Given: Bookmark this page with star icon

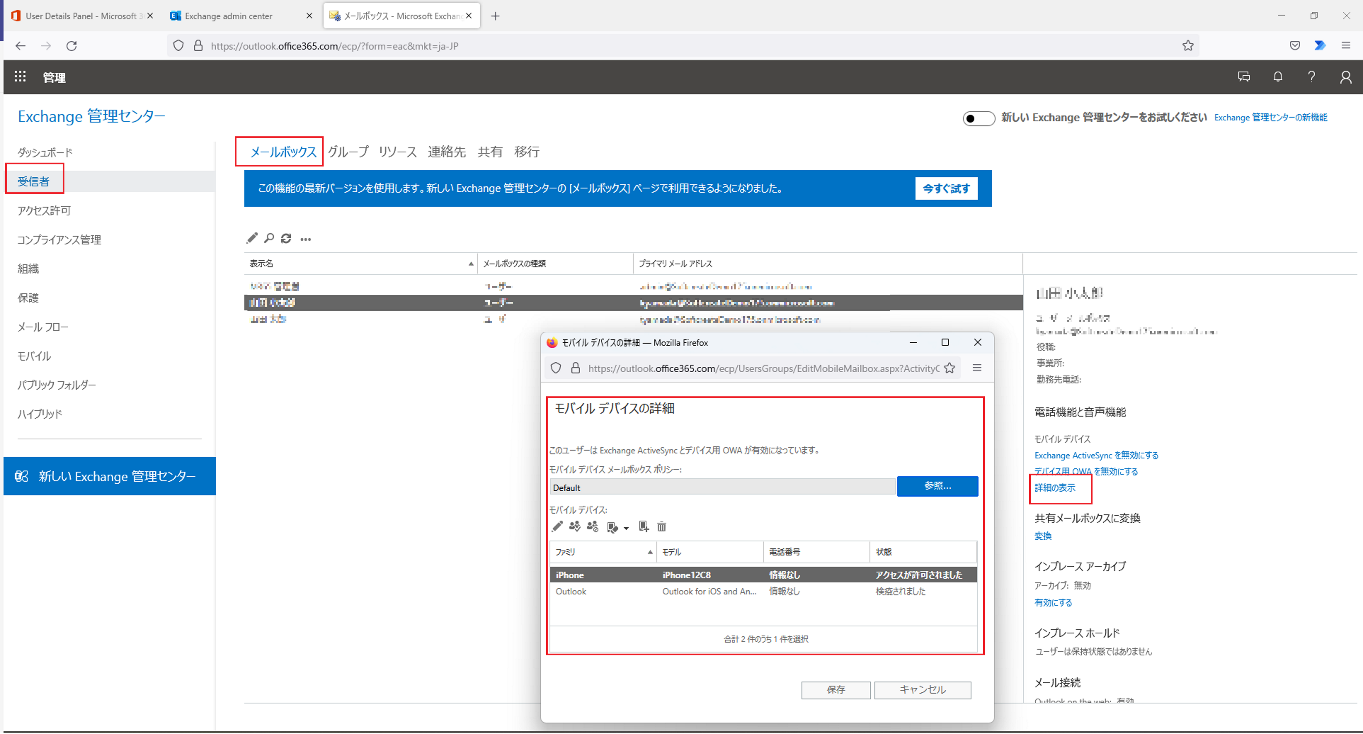Looking at the screenshot, I should click(1188, 46).
